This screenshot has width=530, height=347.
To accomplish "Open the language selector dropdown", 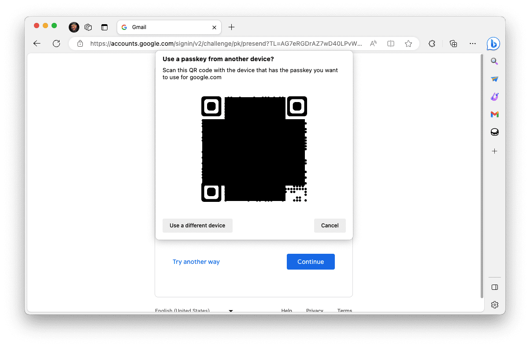I will tap(194, 311).
